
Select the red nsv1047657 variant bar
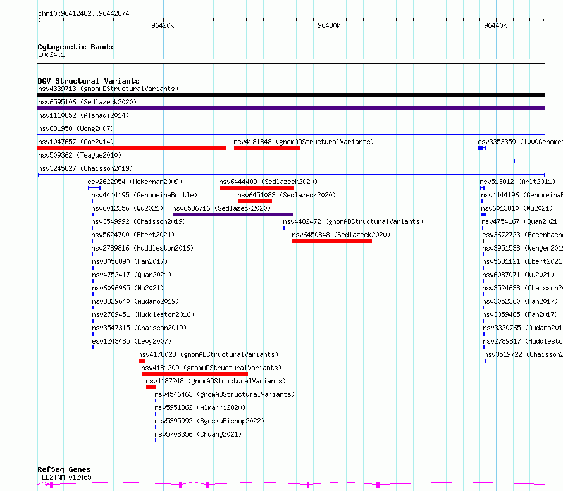pyautogui.click(x=132, y=148)
